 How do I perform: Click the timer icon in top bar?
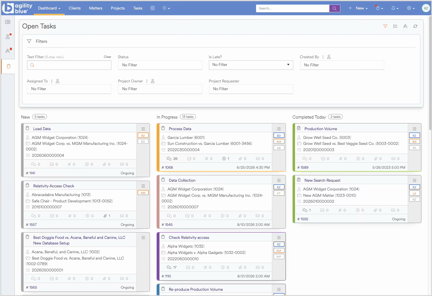click(x=379, y=8)
